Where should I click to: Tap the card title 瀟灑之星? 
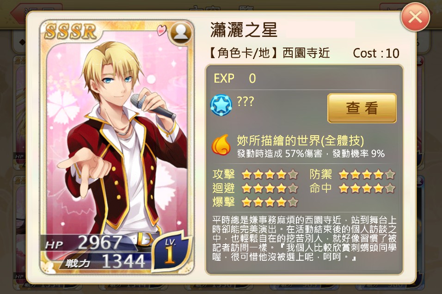click(244, 30)
